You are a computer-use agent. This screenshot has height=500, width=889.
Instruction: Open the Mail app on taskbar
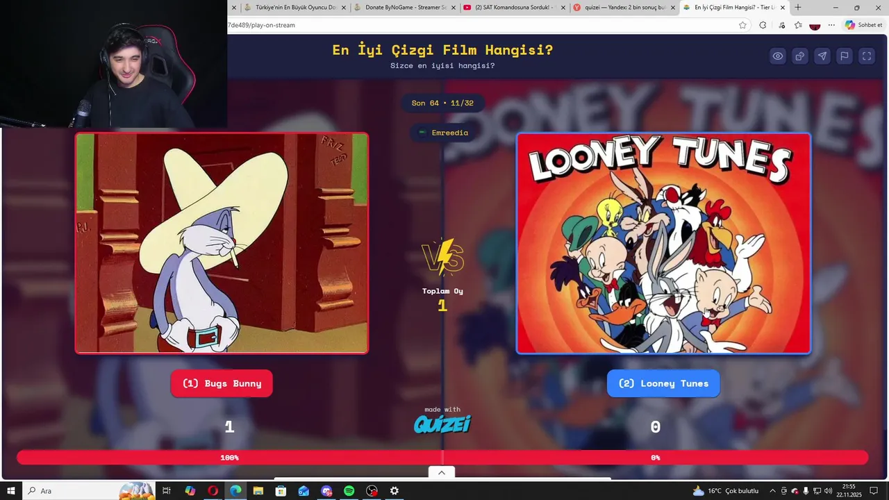(304, 491)
